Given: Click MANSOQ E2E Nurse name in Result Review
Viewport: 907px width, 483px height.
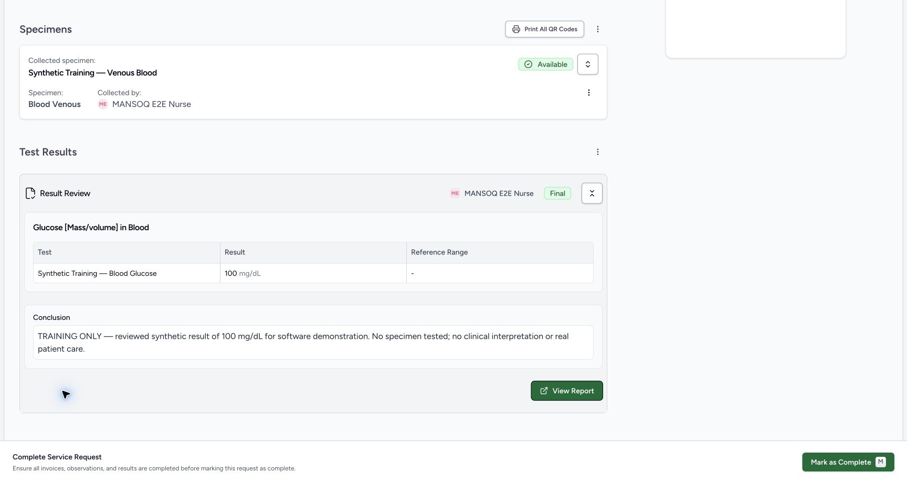Looking at the screenshot, I should pos(499,194).
